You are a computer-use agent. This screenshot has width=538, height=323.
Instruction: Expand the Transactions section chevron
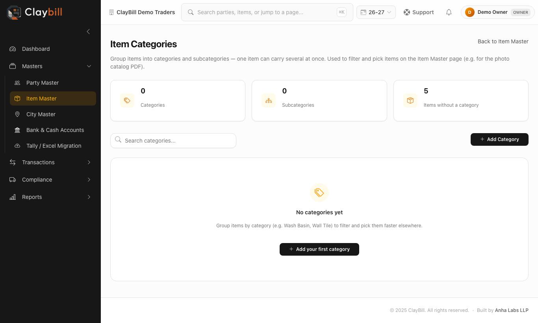click(89, 162)
